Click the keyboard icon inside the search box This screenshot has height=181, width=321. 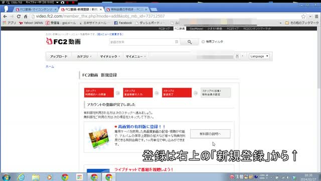[x=177, y=42]
